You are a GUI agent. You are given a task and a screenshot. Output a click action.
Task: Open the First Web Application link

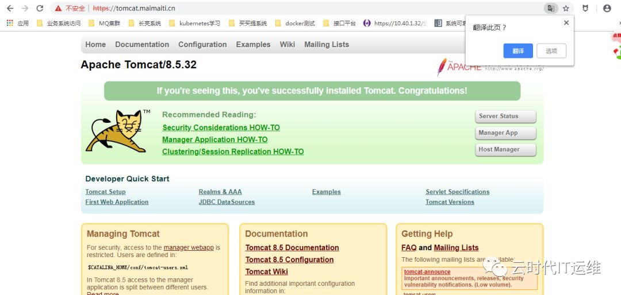pos(117,202)
